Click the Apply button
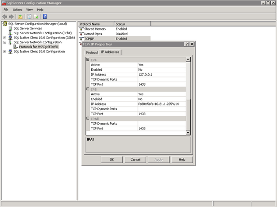 [159, 160]
